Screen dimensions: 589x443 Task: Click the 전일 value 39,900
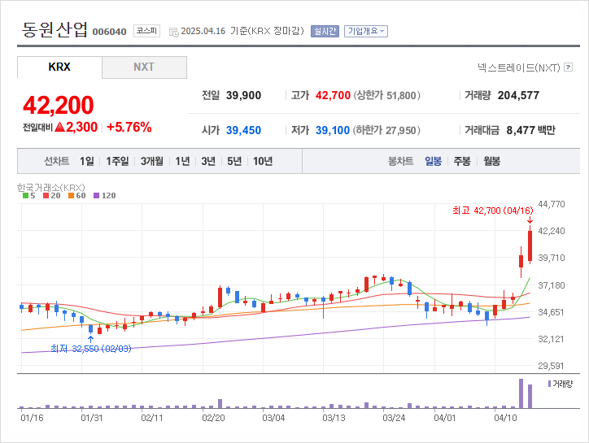click(243, 95)
